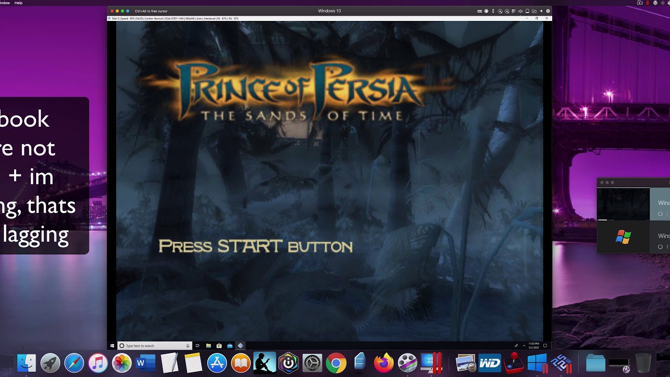
Task: Open System Preferences gear in Dock
Action: 312,363
